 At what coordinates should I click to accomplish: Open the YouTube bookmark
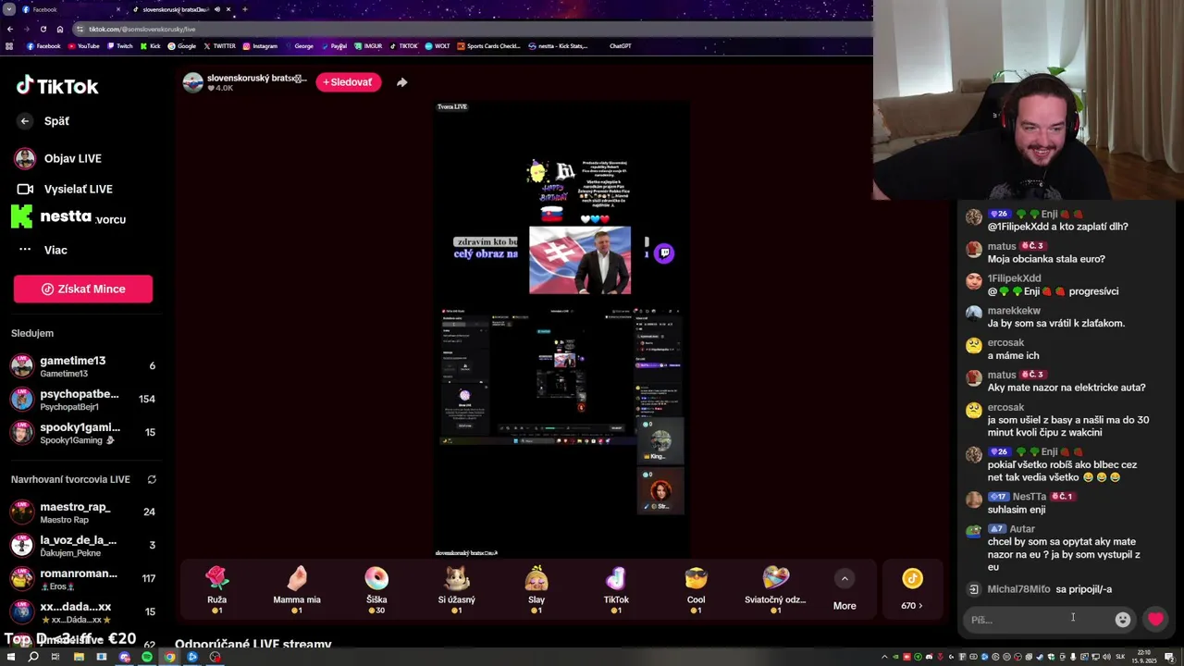[x=83, y=46]
